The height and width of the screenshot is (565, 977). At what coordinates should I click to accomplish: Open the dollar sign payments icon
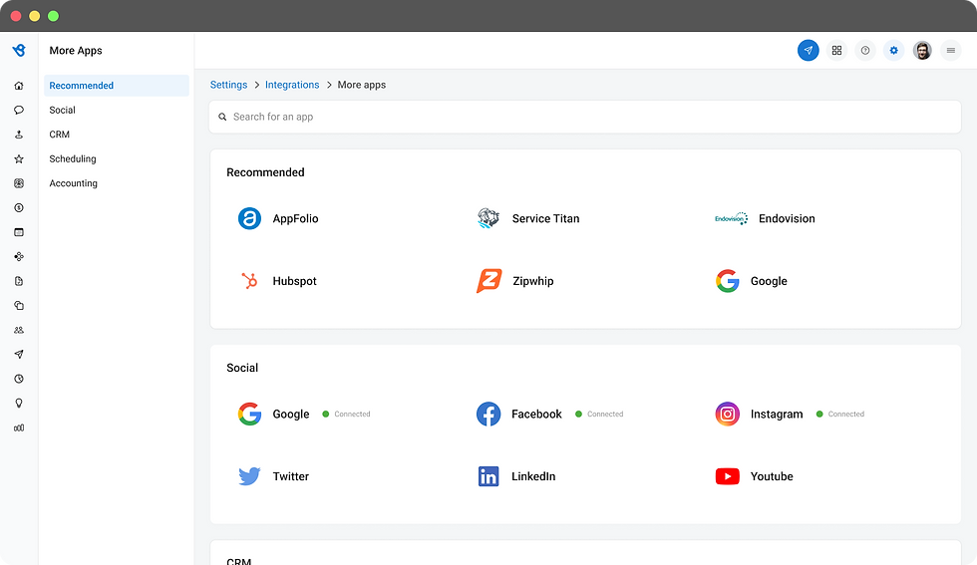coord(19,207)
